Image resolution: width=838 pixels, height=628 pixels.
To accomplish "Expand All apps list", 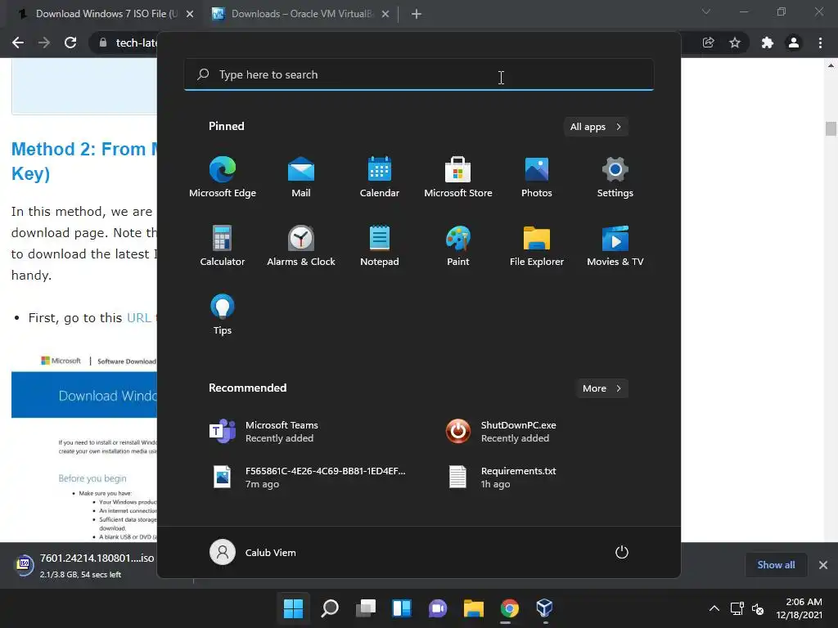I will (596, 127).
